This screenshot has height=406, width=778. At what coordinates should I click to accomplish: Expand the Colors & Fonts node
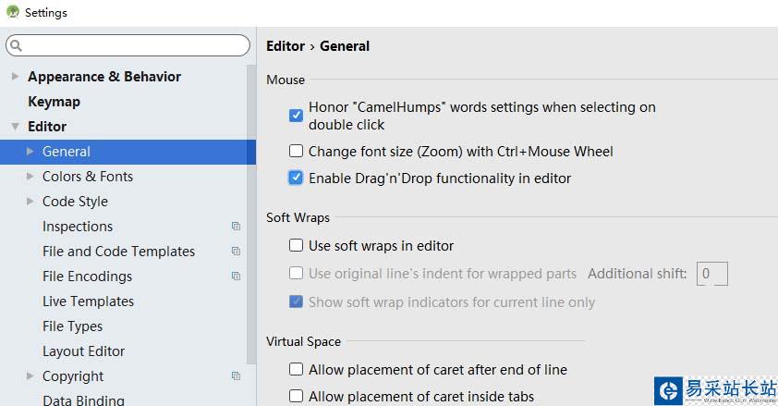(30, 177)
